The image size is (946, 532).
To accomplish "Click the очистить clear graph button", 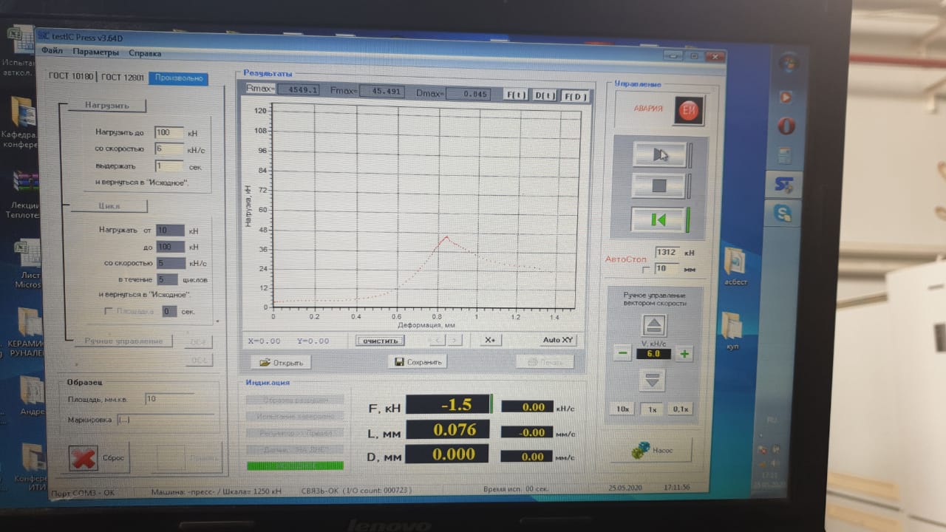I will (x=380, y=341).
